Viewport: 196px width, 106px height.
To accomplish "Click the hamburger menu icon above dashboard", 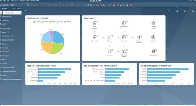I will [x=25, y=11].
